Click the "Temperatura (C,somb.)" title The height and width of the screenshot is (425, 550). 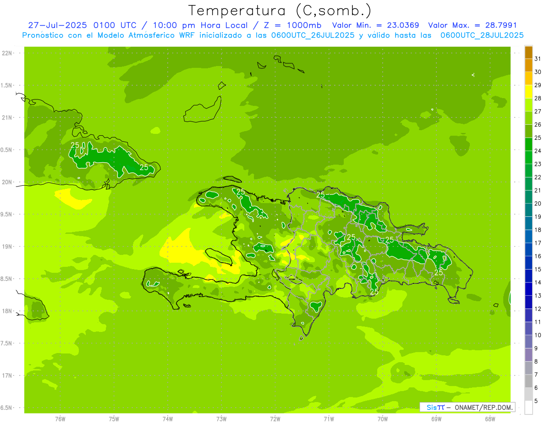click(280, 11)
